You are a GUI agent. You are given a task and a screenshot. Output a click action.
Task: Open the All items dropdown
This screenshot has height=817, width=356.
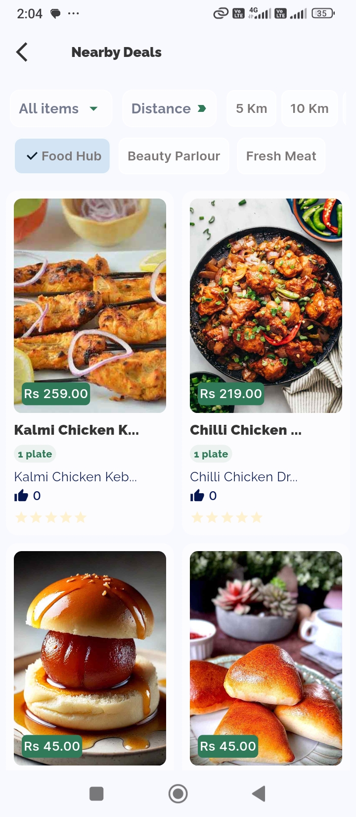[x=61, y=108]
